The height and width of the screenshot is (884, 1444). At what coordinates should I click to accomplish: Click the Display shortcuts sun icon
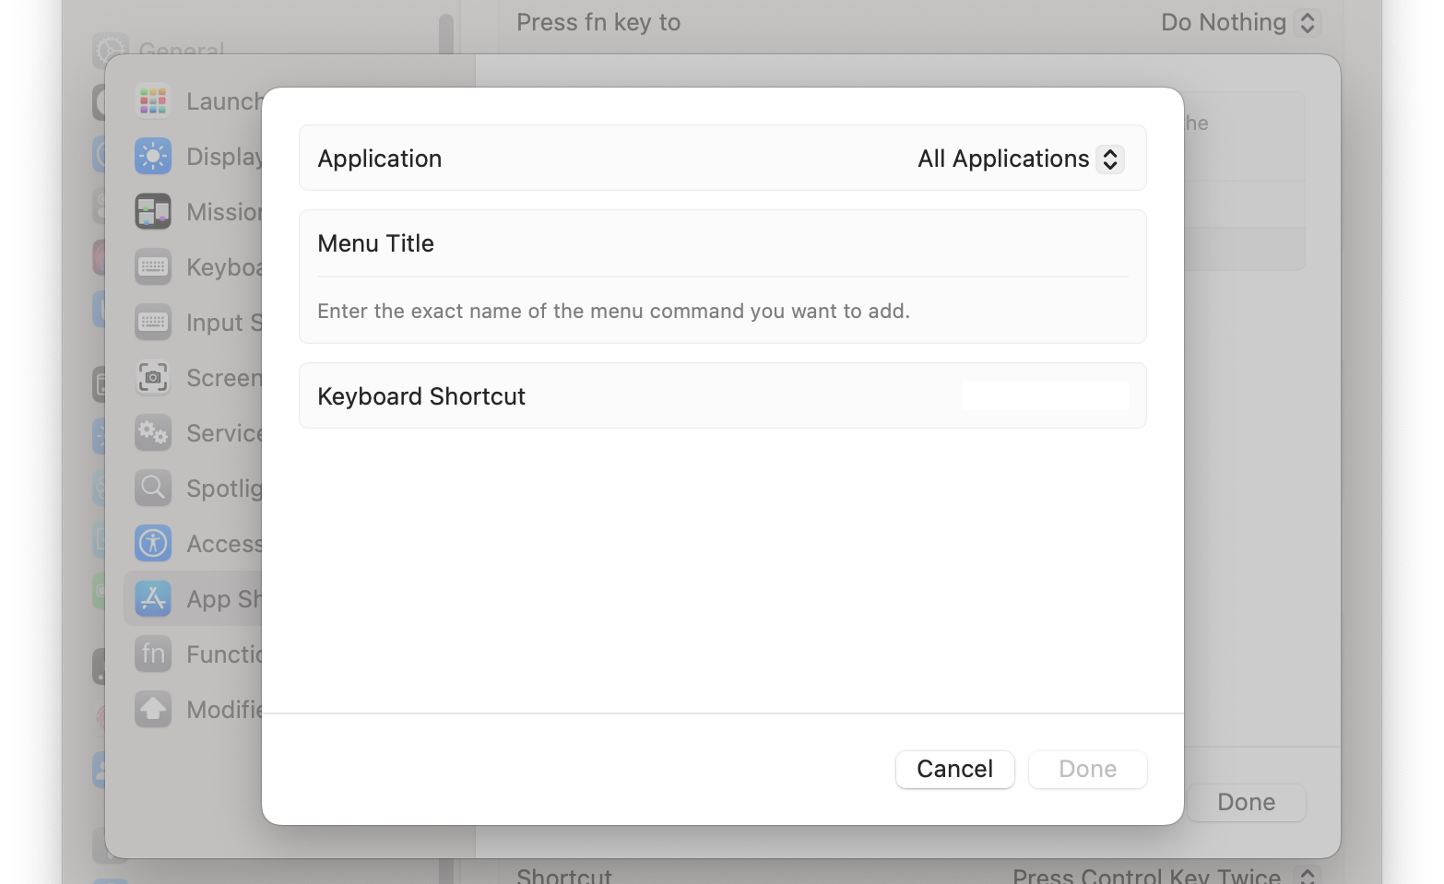153,157
